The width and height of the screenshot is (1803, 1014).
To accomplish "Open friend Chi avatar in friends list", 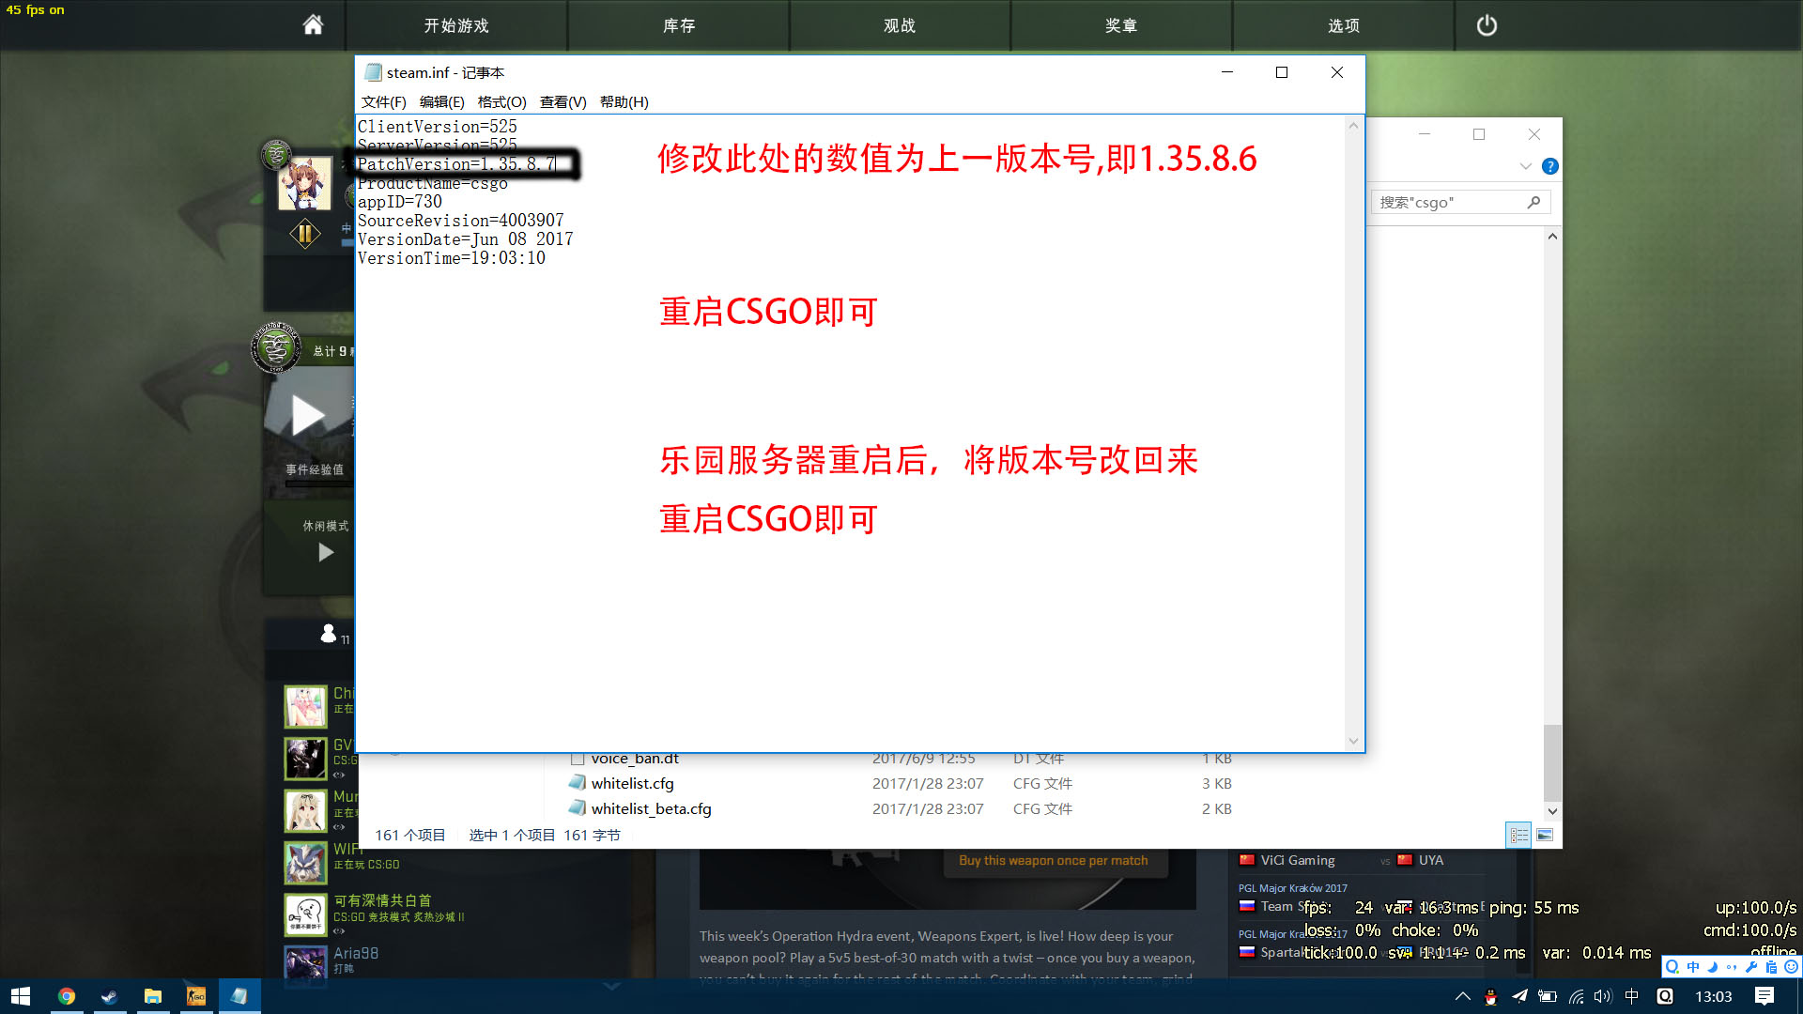I will tap(305, 706).
